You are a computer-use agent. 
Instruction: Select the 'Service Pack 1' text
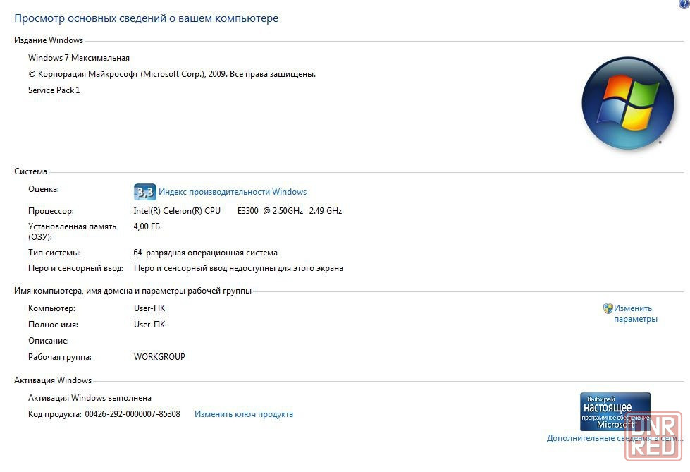54,90
